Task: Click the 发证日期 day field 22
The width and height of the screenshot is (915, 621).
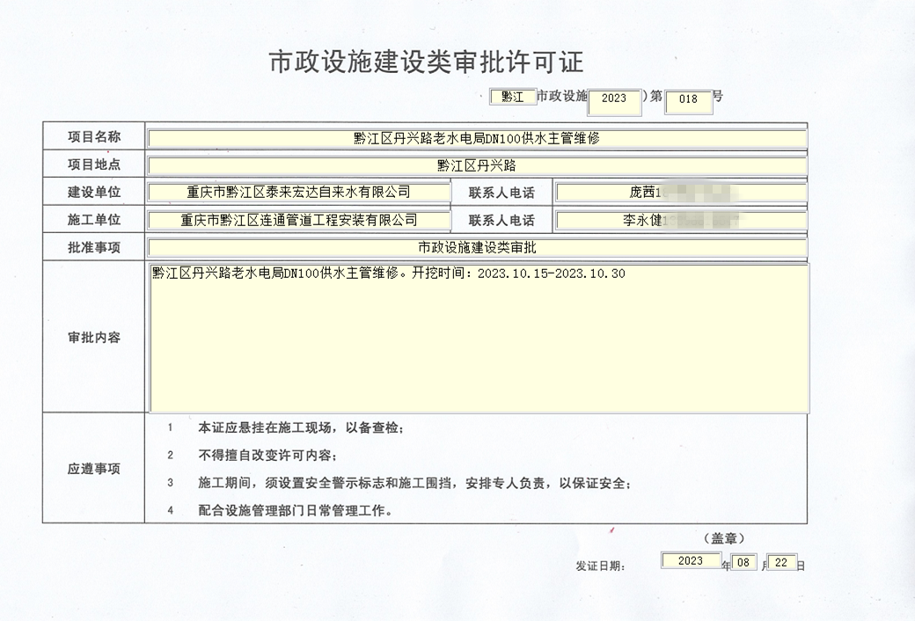Action: 782,562
